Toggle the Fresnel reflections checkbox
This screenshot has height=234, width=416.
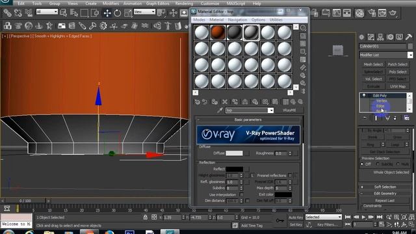tap(290, 175)
